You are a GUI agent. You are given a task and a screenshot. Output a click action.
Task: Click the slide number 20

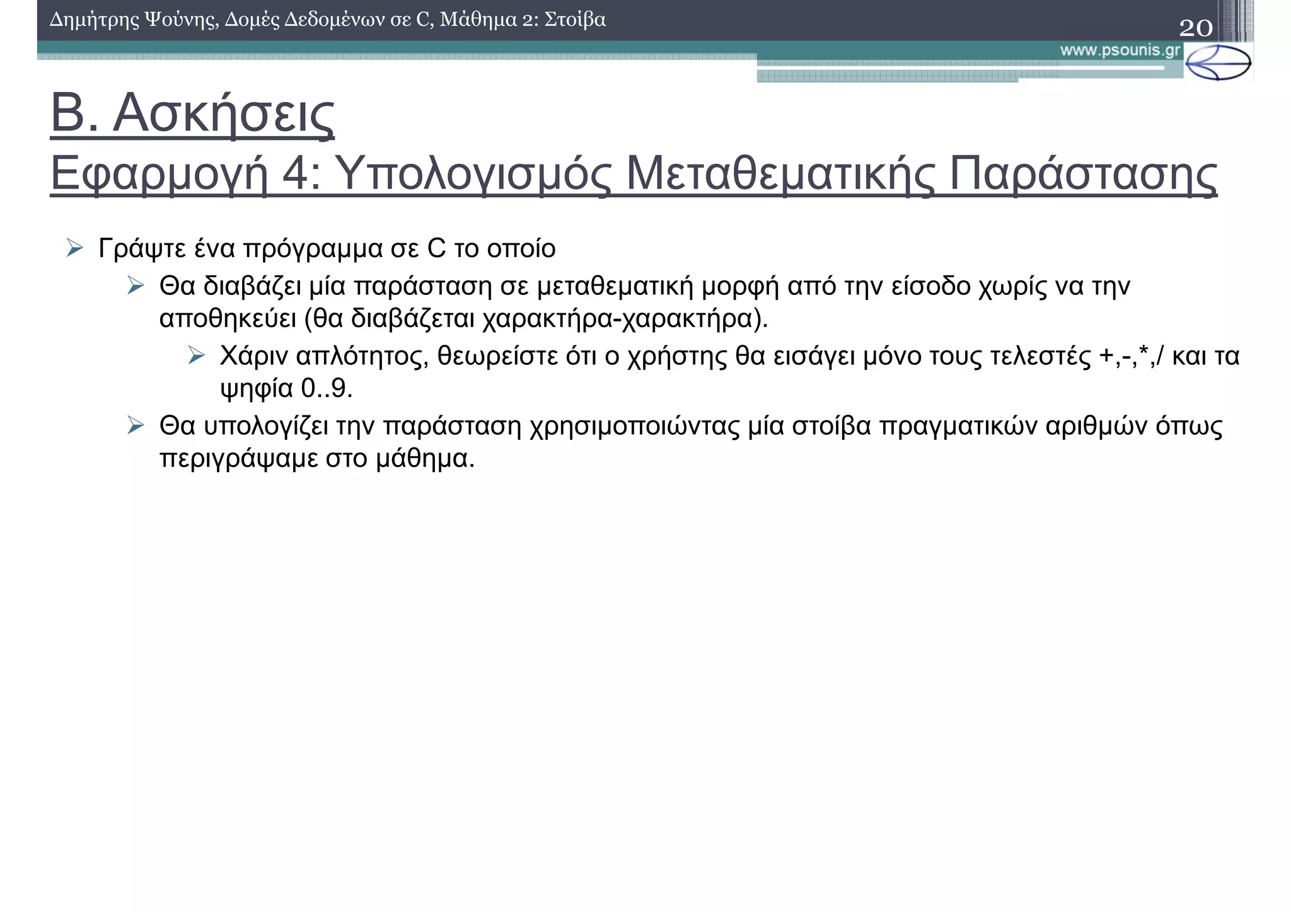(x=1196, y=27)
